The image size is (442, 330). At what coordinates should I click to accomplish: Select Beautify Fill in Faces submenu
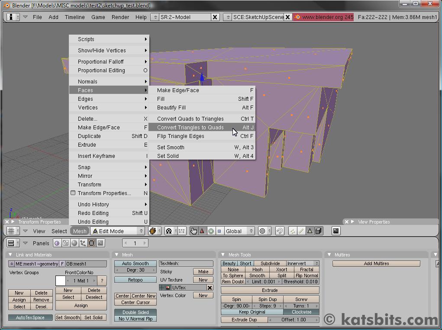[202, 107]
